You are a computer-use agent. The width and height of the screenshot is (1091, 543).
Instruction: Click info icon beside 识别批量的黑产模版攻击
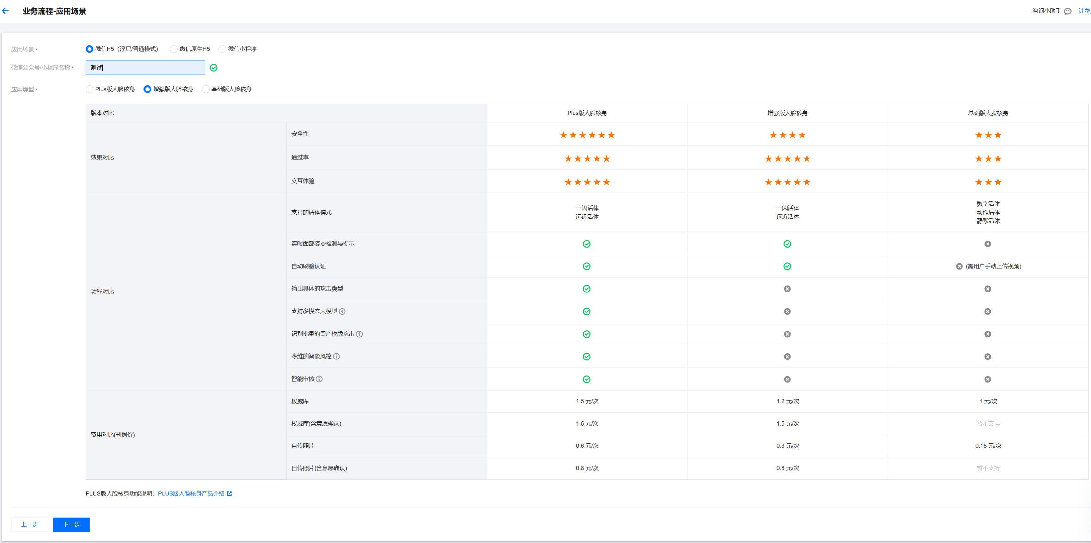[x=359, y=334]
